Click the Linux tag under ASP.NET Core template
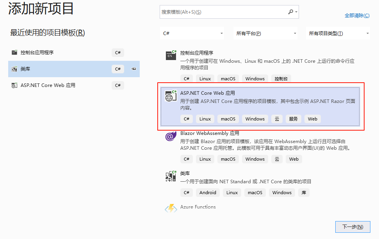The width and height of the screenshot is (379, 239). (205, 119)
